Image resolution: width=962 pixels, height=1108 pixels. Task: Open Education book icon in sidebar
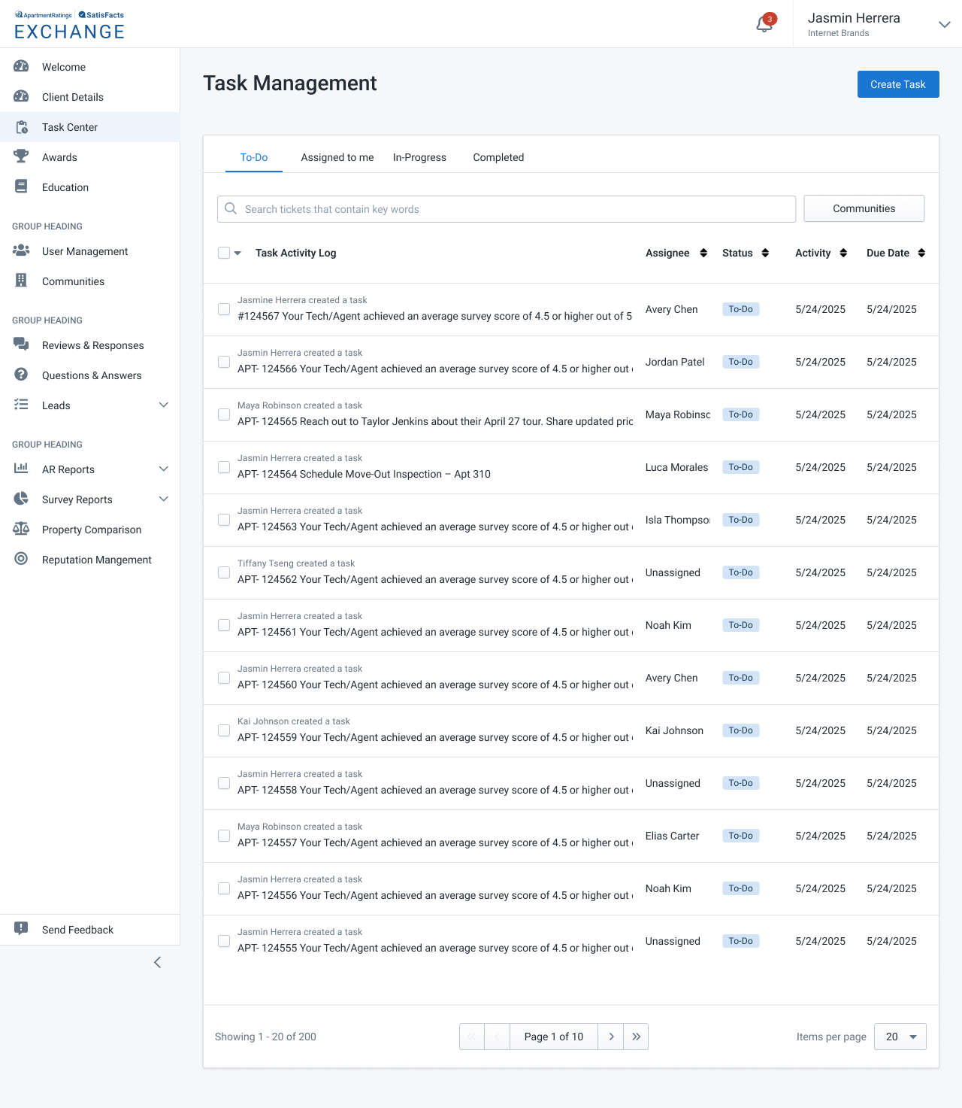point(21,187)
